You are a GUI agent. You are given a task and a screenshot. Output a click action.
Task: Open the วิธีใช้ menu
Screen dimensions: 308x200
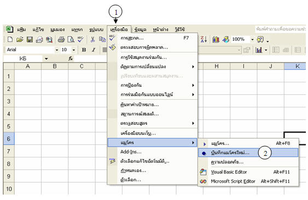click(180, 29)
